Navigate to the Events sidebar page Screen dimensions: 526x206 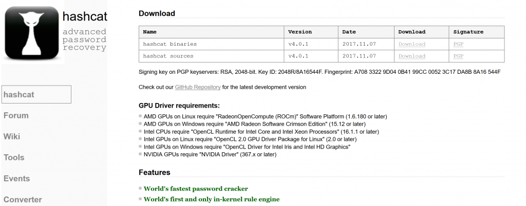(16, 178)
